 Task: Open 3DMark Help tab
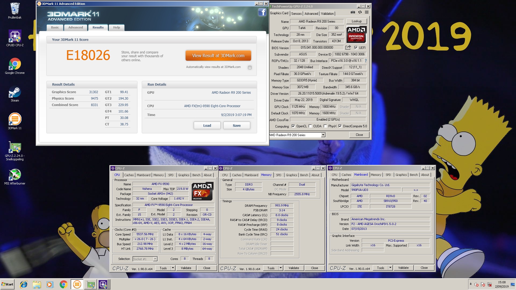[117, 28]
